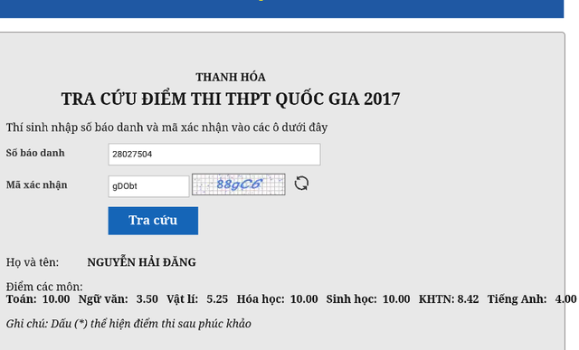Click the Toán score 10.00
The height and width of the screenshot is (350, 579).
(56, 299)
